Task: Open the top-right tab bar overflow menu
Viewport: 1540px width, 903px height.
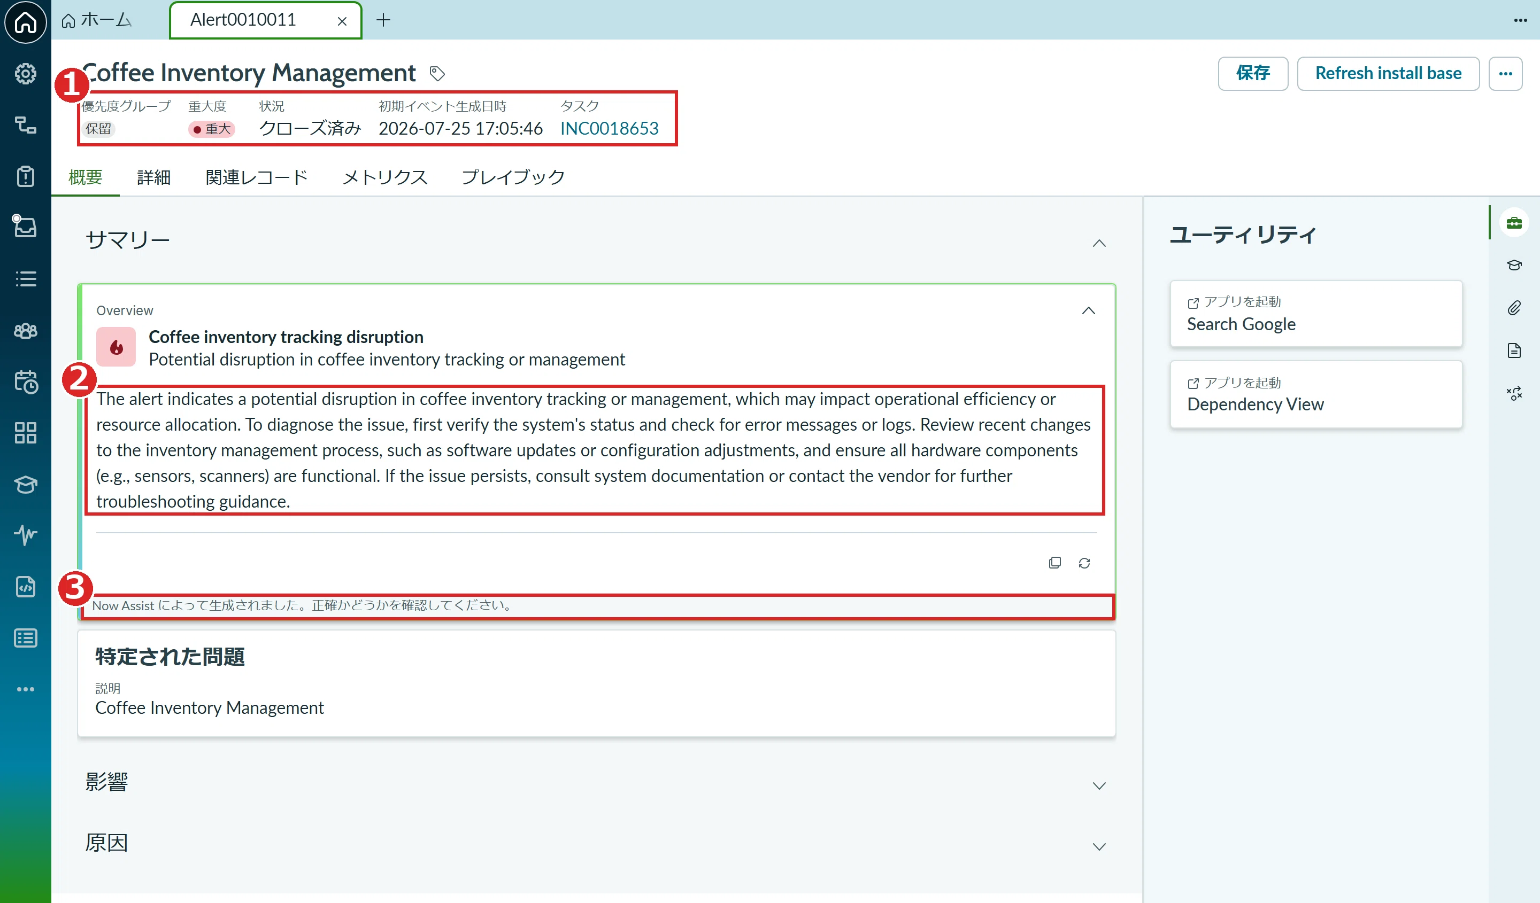Action: 1520,20
